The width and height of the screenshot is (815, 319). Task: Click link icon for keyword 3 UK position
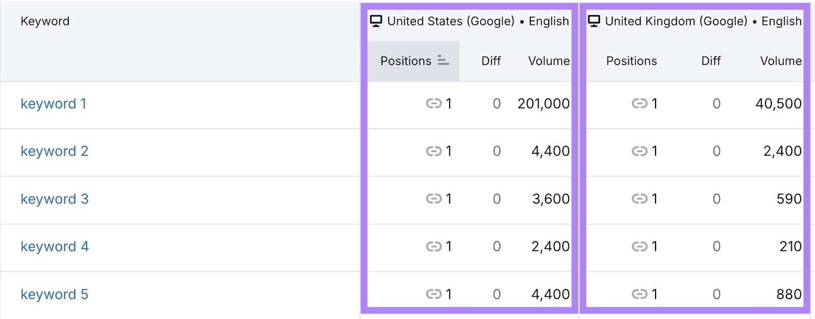pyautogui.click(x=639, y=199)
